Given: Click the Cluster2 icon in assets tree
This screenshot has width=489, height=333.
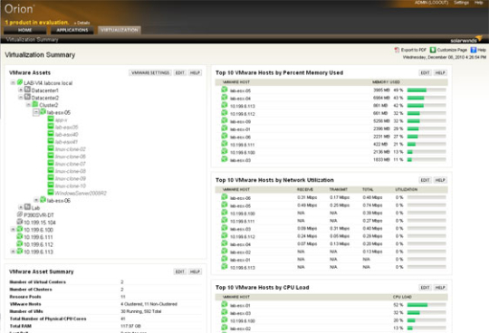Looking at the screenshot, I should (35, 104).
